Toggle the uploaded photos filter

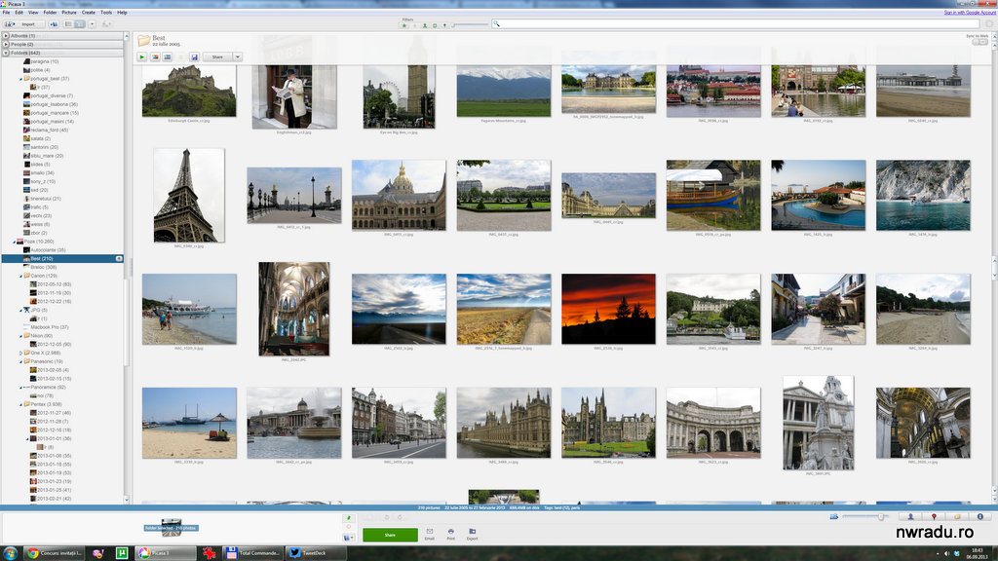click(414, 25)
